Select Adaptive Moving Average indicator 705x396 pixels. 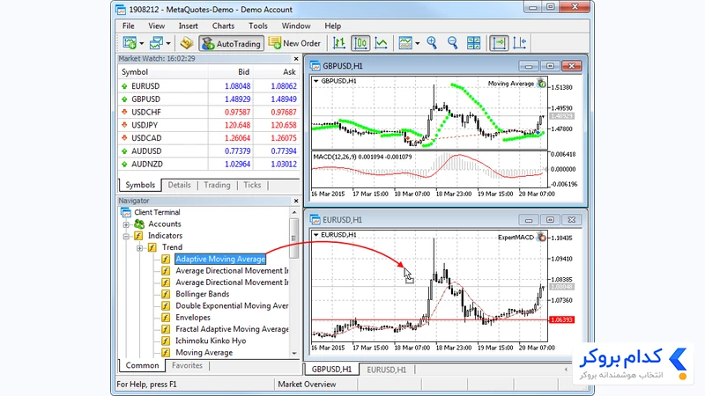[x=220, y=259]
